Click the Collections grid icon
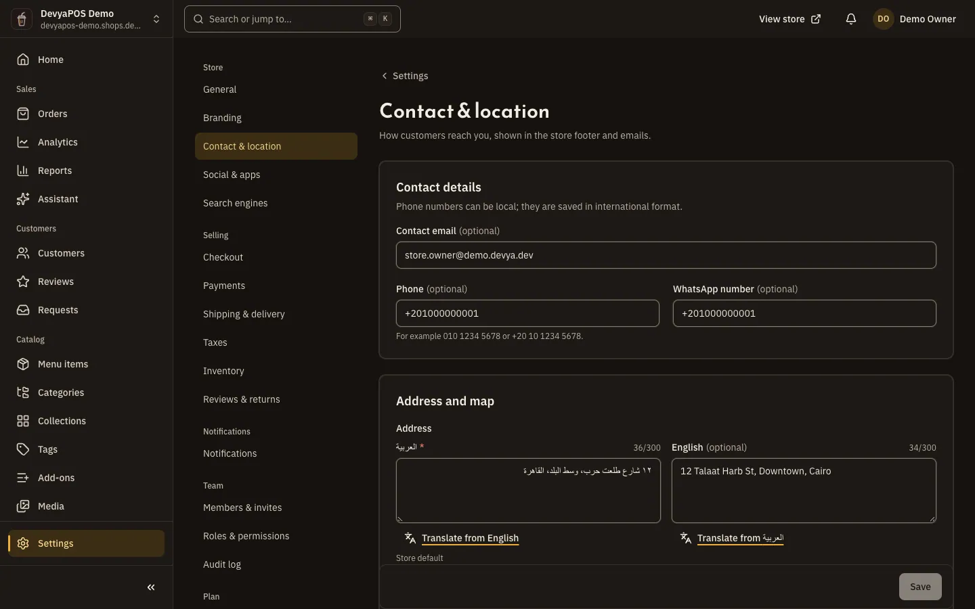This screenshot has width=975, height=609. [x=23, y=421]
